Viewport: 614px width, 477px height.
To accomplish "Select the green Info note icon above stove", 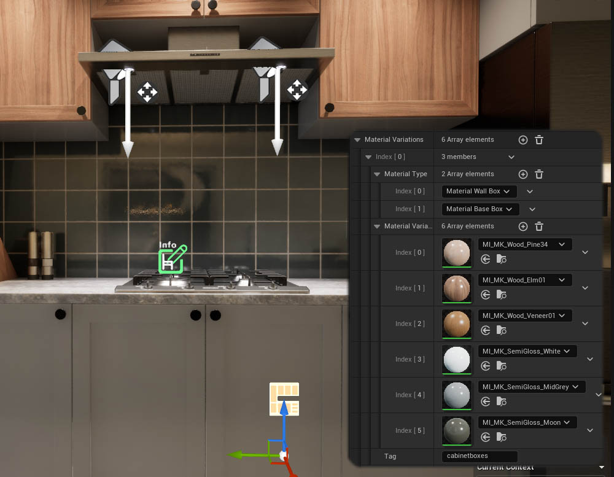I will pos(173,258).
